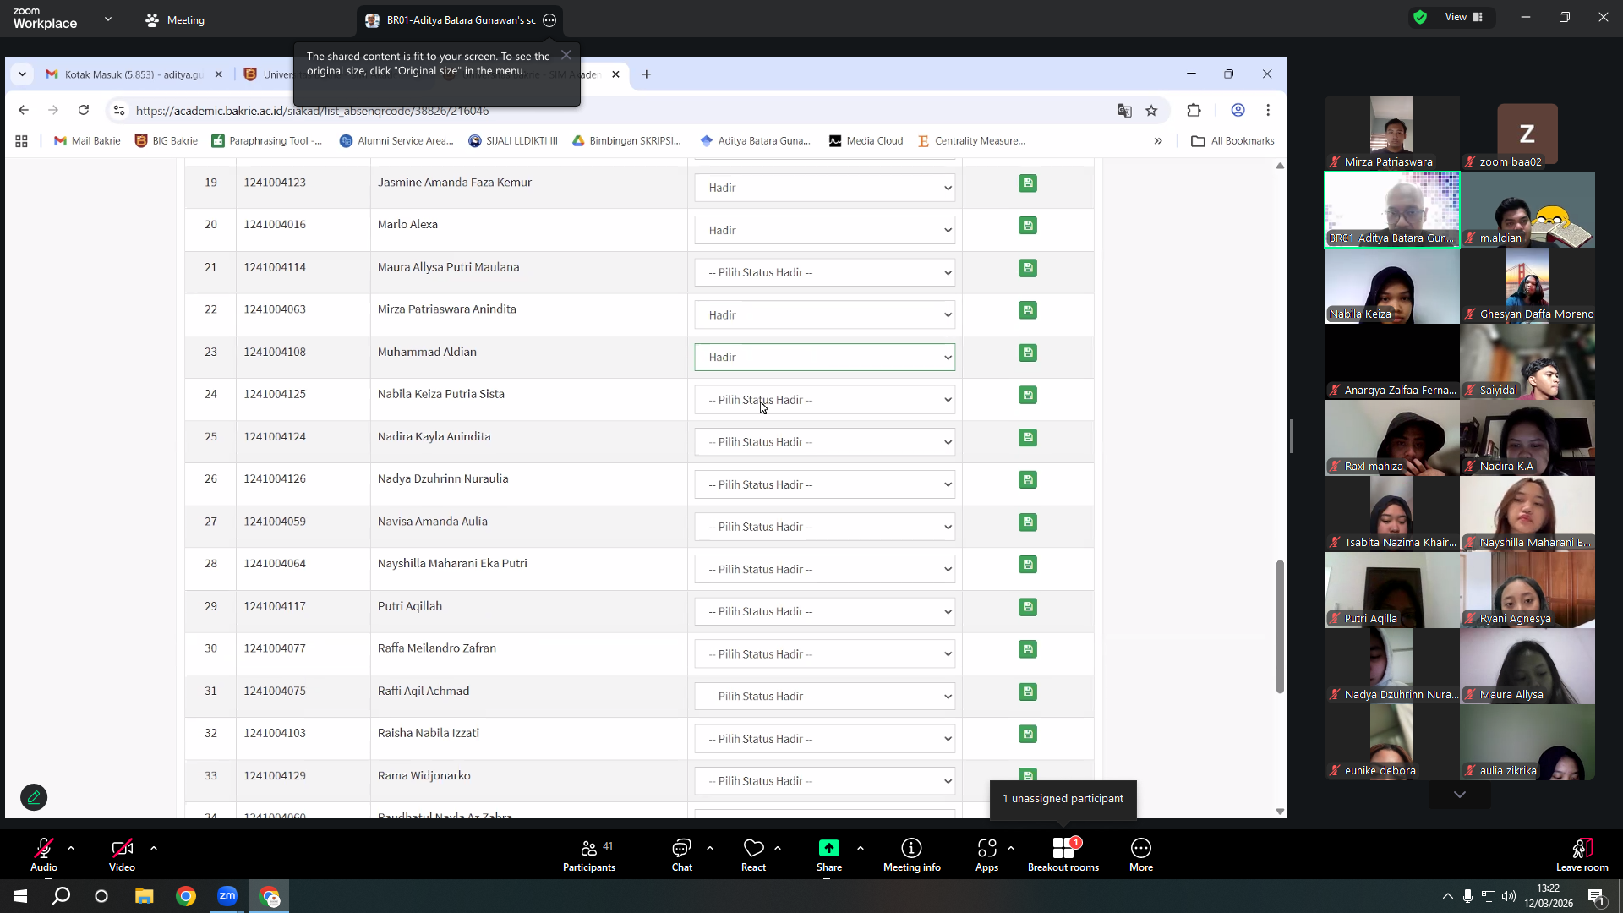This screenshot has height=913, width=1623.
Task: Open BIG Bakrie bookmark
Action: 167,141
